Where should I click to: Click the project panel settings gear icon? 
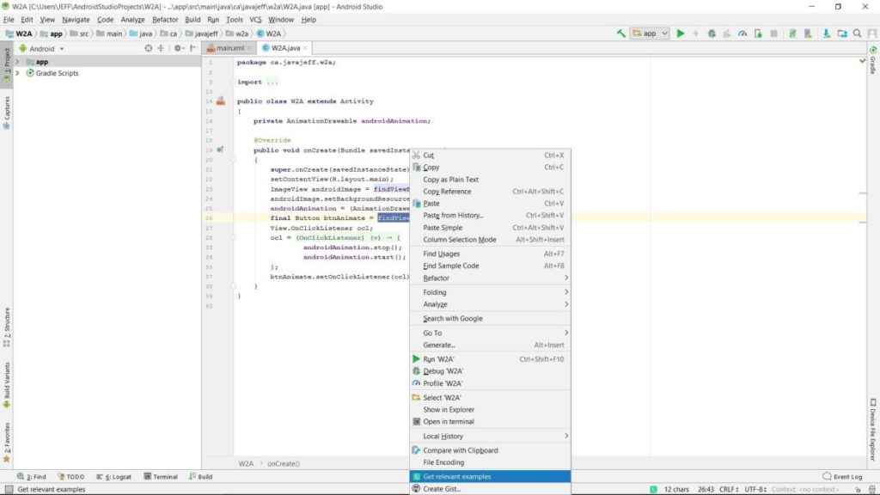point(177,48)
